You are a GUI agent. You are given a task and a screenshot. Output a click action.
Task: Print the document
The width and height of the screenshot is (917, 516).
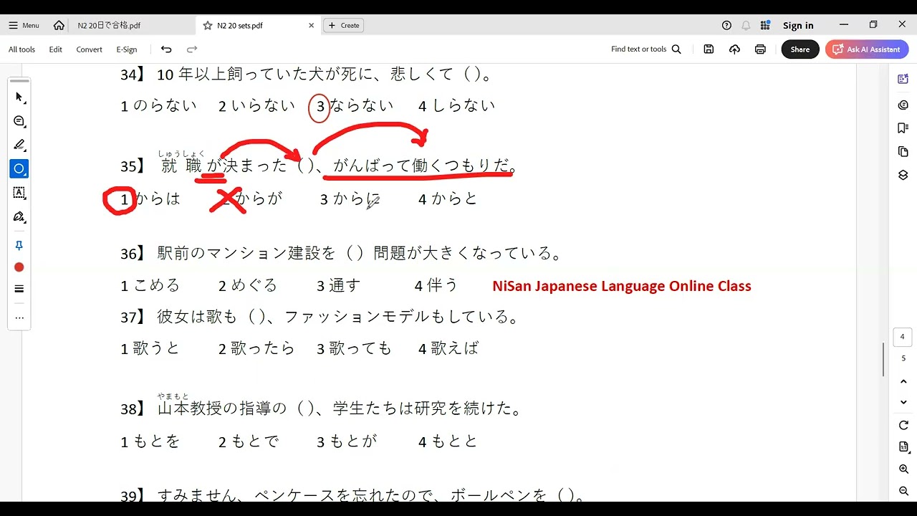click(760, 49)
